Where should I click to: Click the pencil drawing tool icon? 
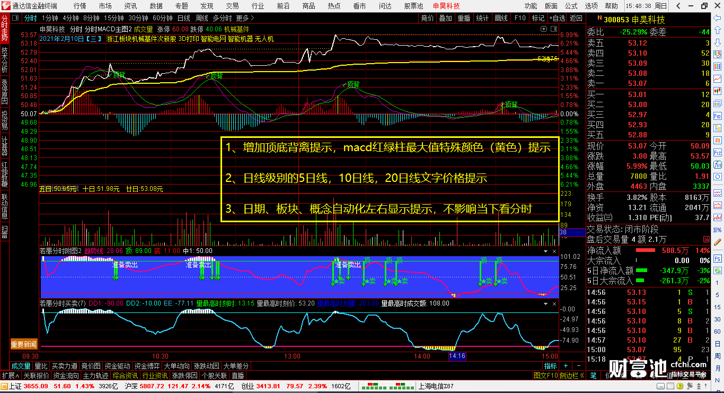point(717,241)
